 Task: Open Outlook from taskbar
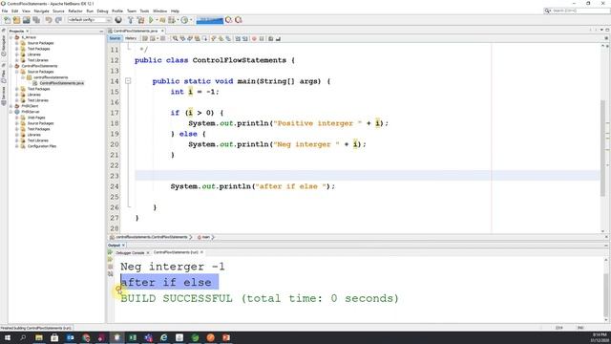[70, 337]
